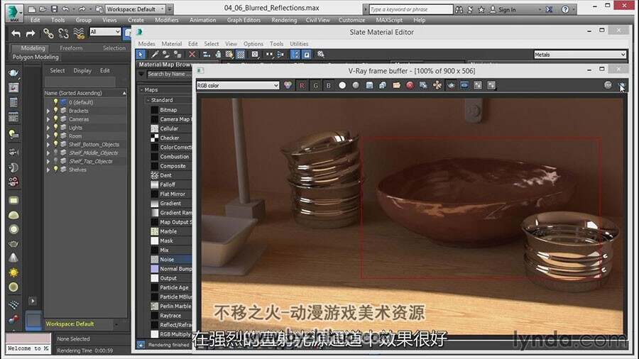639x359 pixels.
Task: Open the Graph Editors menu
Action: 244,20
